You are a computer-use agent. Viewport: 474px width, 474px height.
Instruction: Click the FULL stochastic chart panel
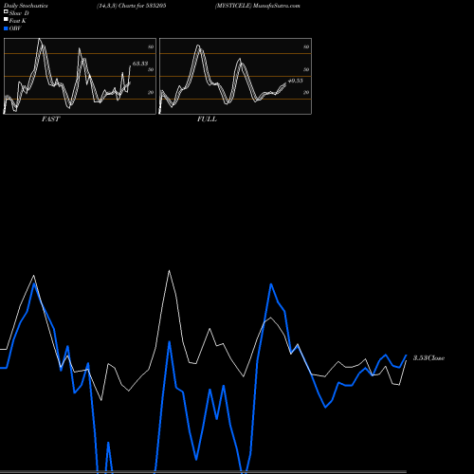click(x=235, y=76)
